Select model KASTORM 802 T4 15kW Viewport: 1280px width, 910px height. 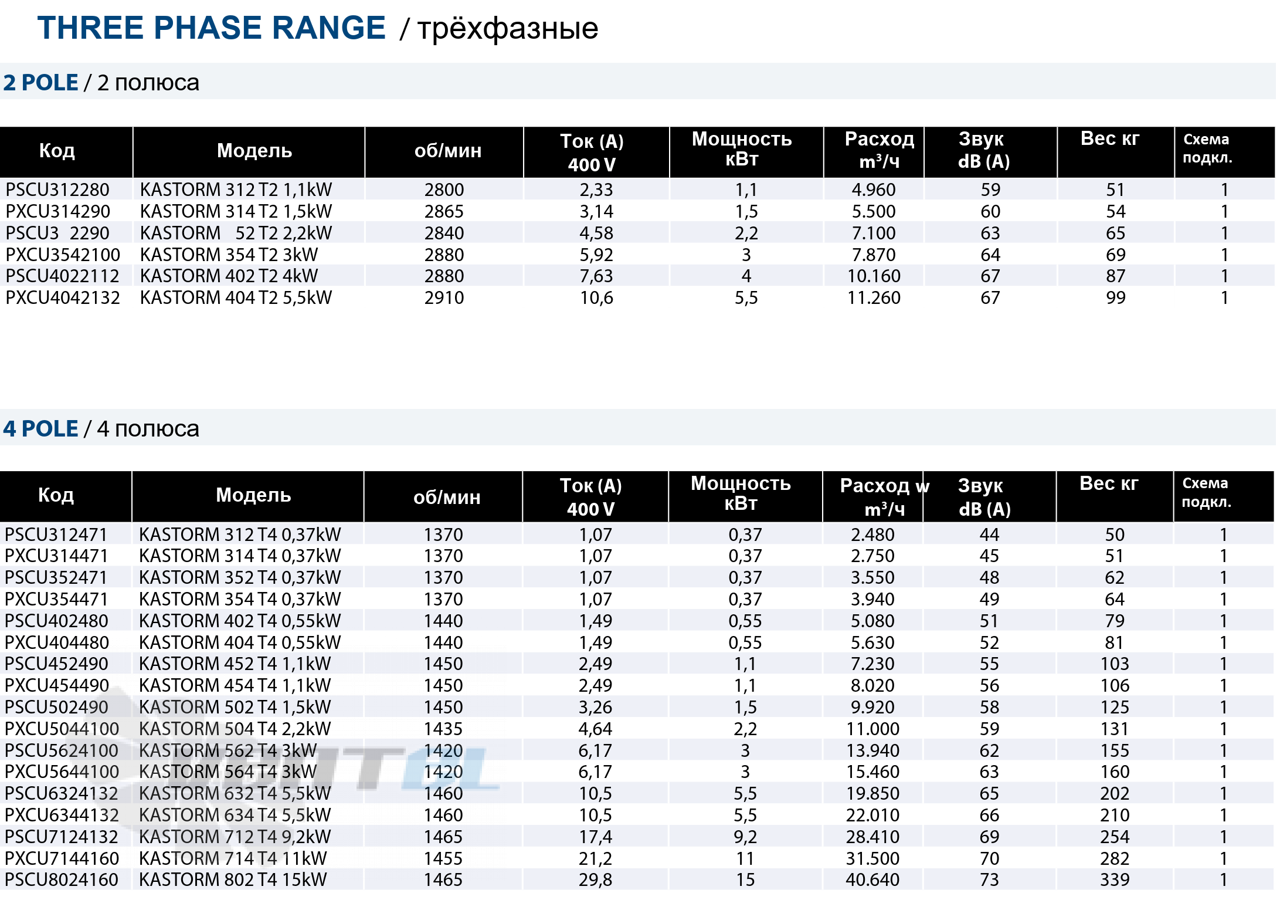pos(233,879)
